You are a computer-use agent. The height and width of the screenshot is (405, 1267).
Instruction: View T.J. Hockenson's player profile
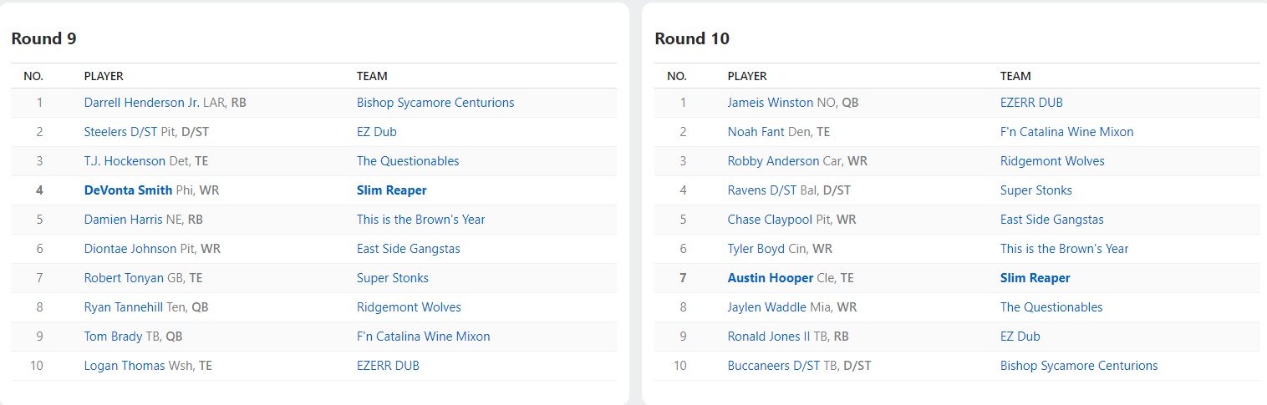pos(125,161)
